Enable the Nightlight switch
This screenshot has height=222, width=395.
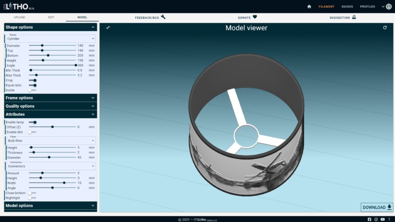32,198
